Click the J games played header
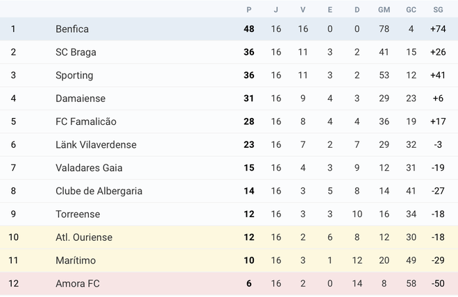458x297 pixels. pyautogui.click(x=276, y=10)
